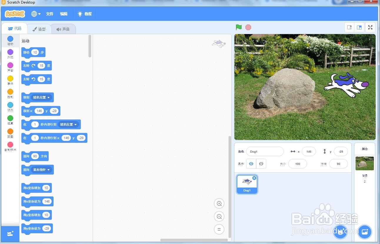The width and height of the screenshot is (380, 244).
Task: Click the x-axis arrows icon in sprite info
Action: point(293,151)
